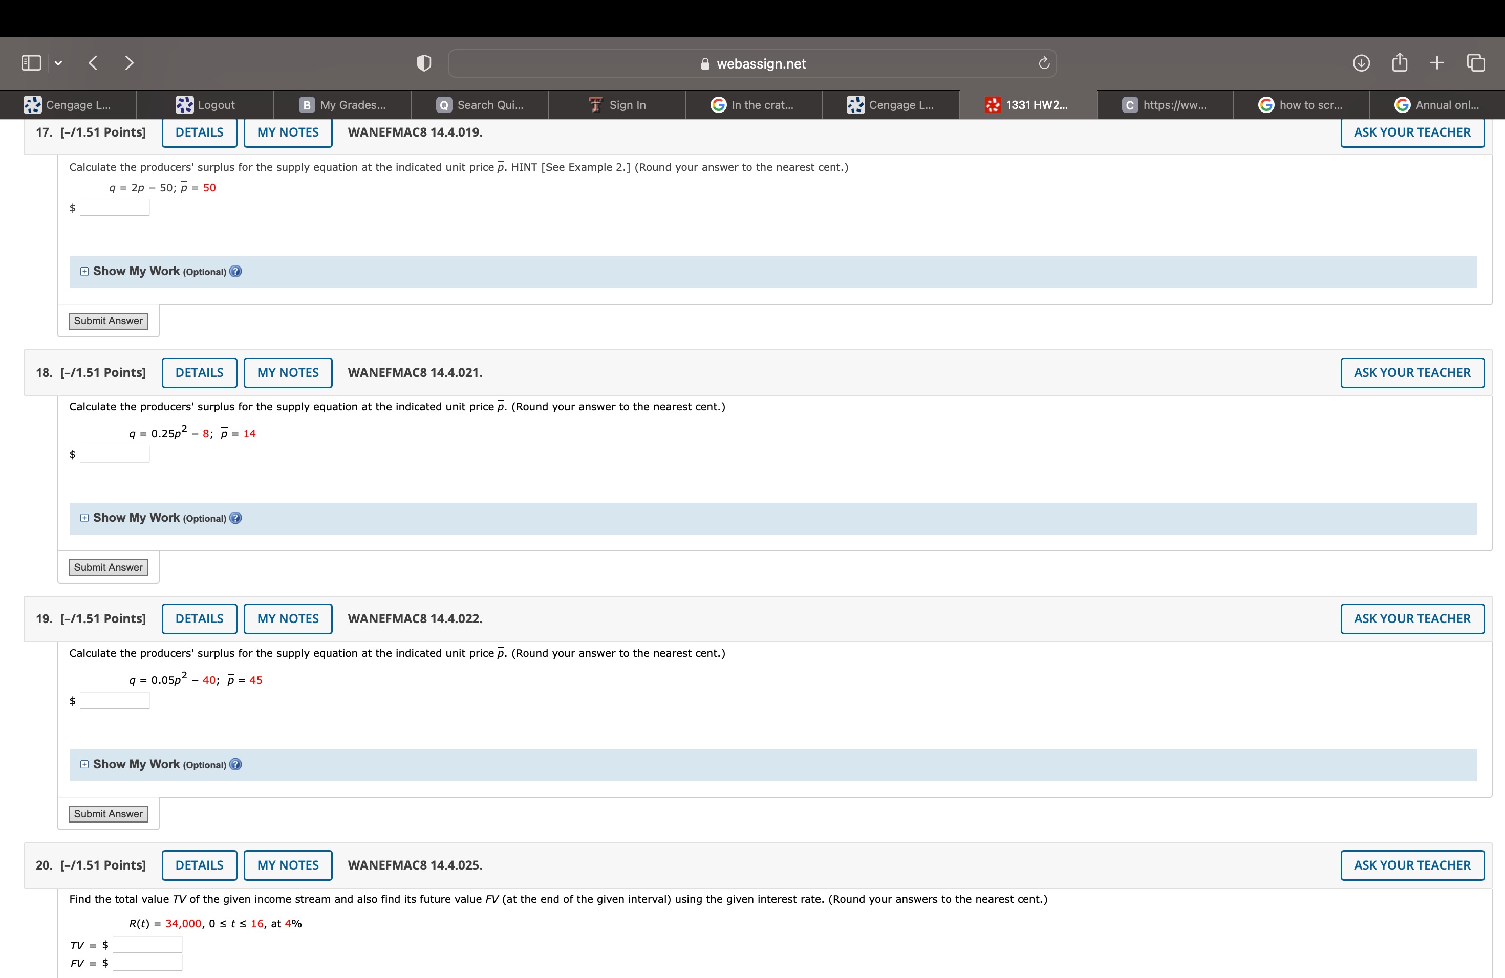The image size is (1505, 978).
Task: Click the padlock icon in the address bar
Action: coord(704,63)
